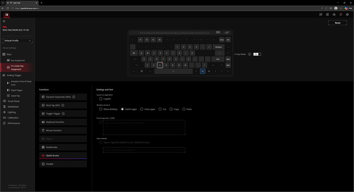Image resolution: width=354 pixels, height=192 pixels.
Task: Click the info icon beside Toggle Trigger
Action: tap(63, 113)
